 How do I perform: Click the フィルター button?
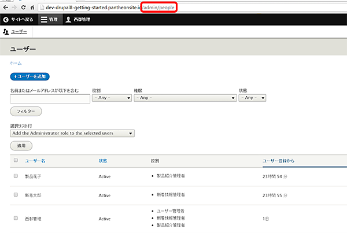(26, 110)
